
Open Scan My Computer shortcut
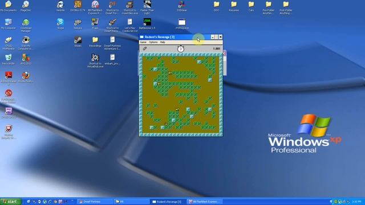(x=26, y=43)
